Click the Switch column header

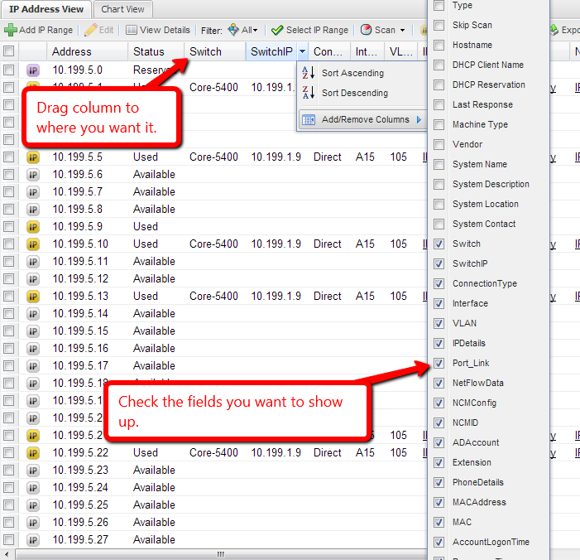(215, 51)
